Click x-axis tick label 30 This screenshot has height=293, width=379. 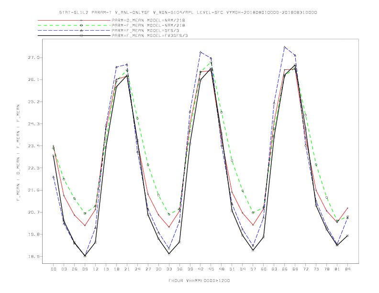click(x=158, y=269)
